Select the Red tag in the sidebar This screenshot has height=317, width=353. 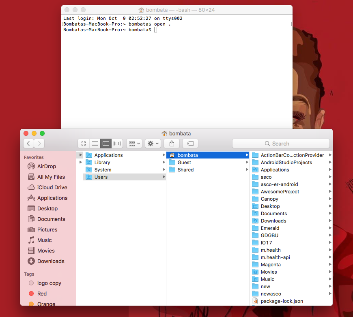click(x=42, y=293)
